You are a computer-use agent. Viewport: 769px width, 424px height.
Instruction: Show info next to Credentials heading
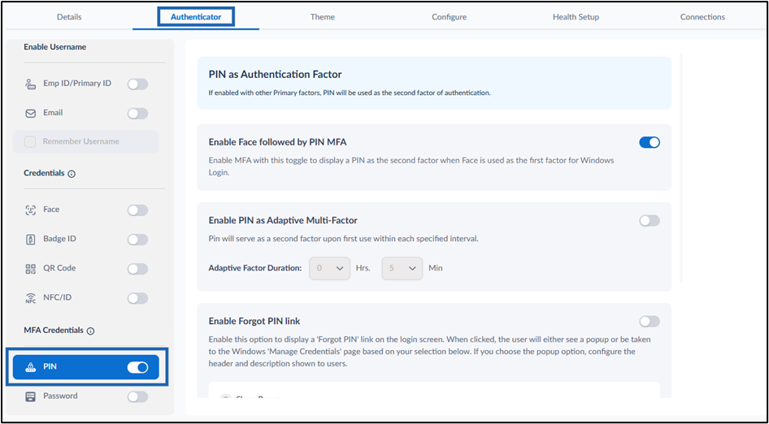click(72, 174)
